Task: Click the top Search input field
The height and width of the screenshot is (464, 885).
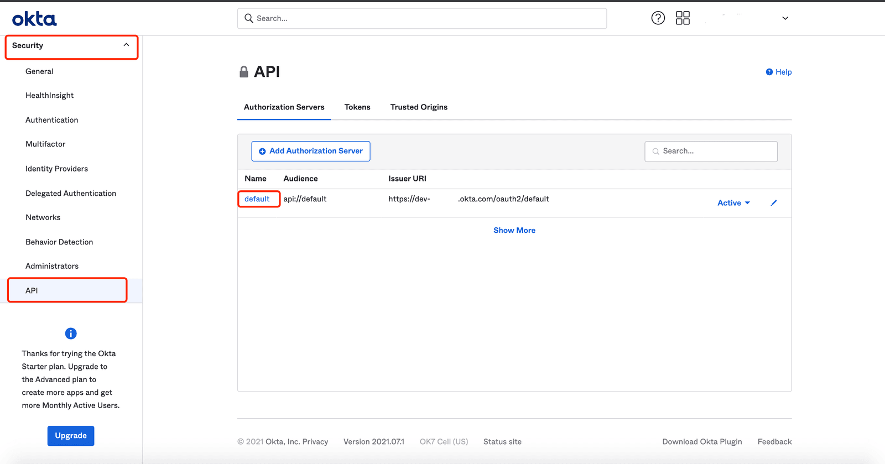Action: tap(422, 18)
